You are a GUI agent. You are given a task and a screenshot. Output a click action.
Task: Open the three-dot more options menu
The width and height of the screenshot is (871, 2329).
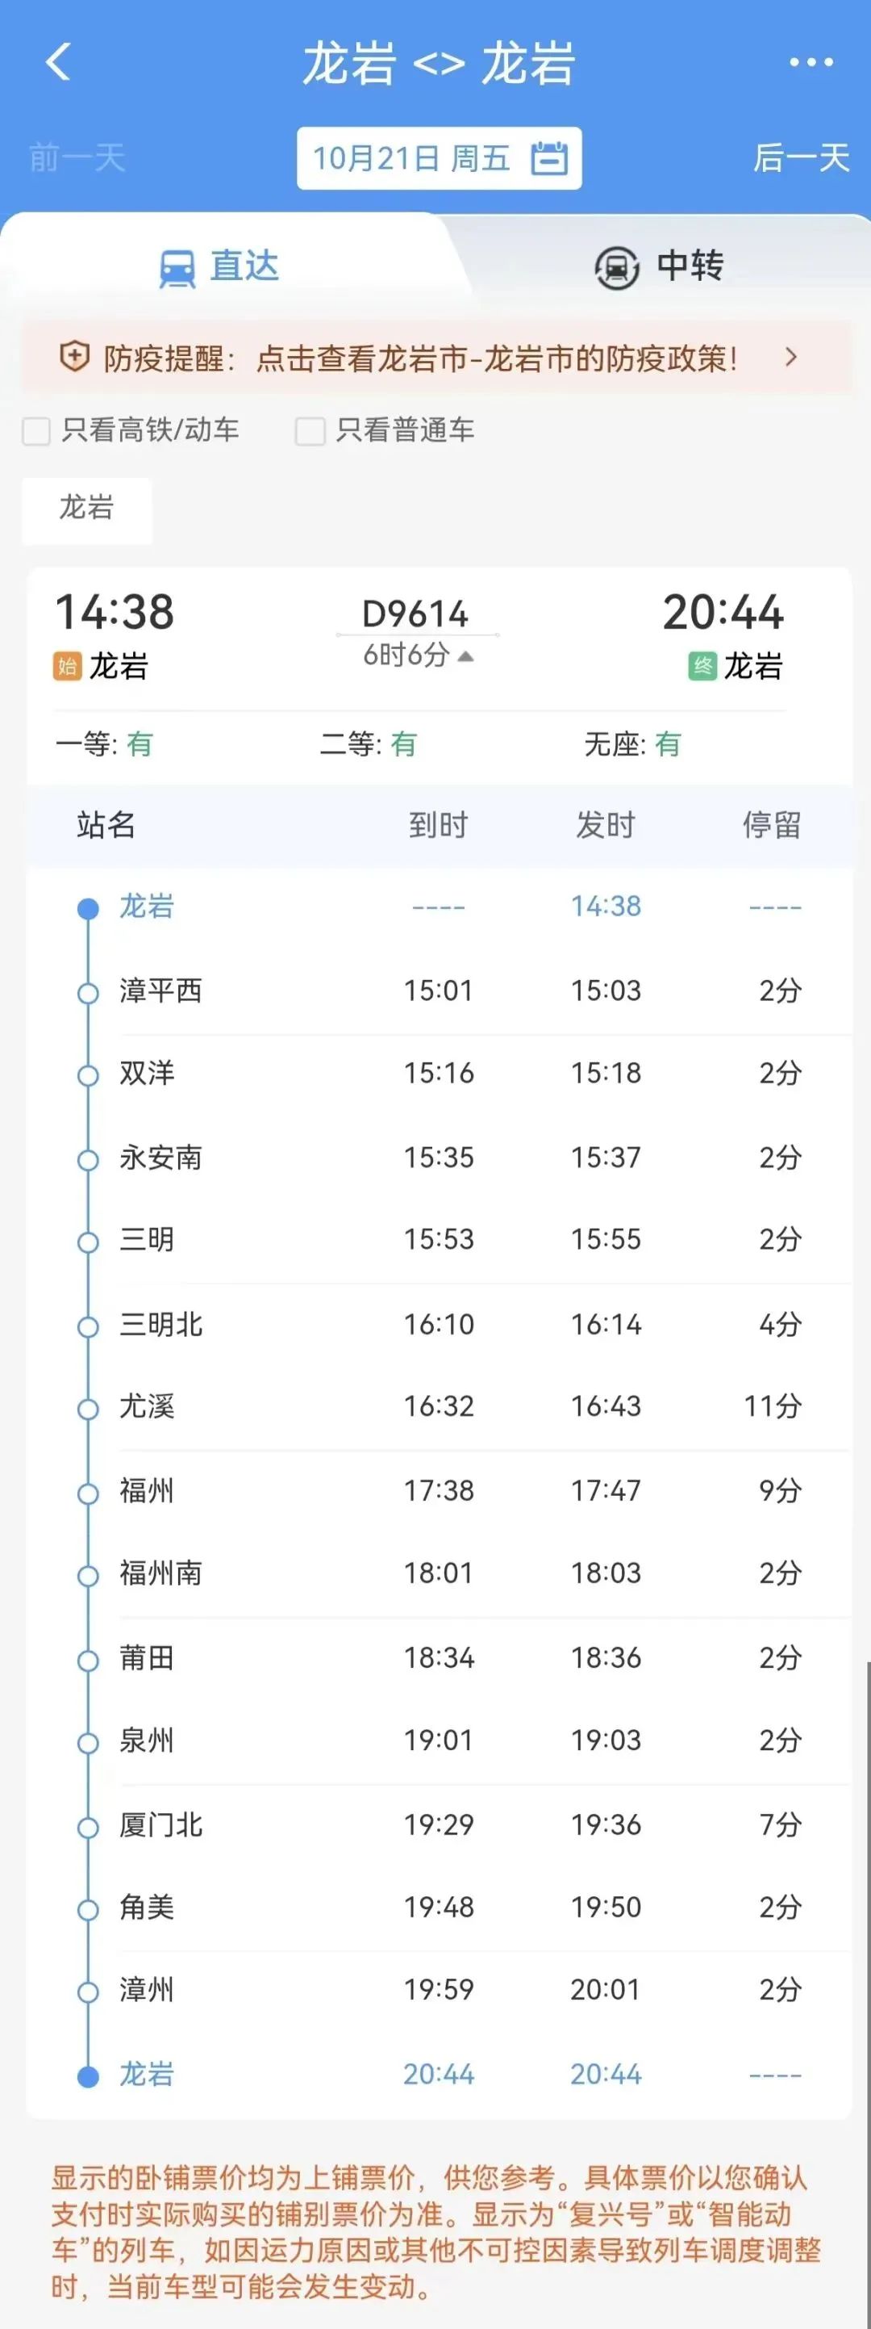(811, 62)
